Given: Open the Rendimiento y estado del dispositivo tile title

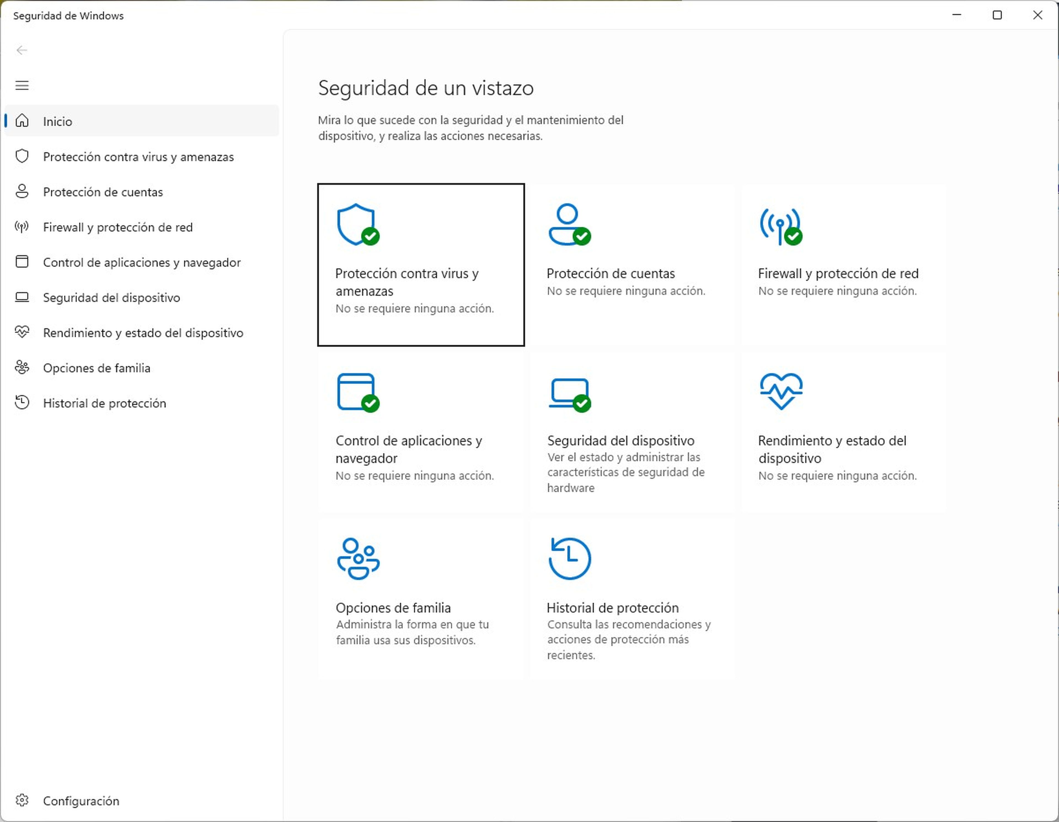Looking at the screenshot, I should click(832, 450).
